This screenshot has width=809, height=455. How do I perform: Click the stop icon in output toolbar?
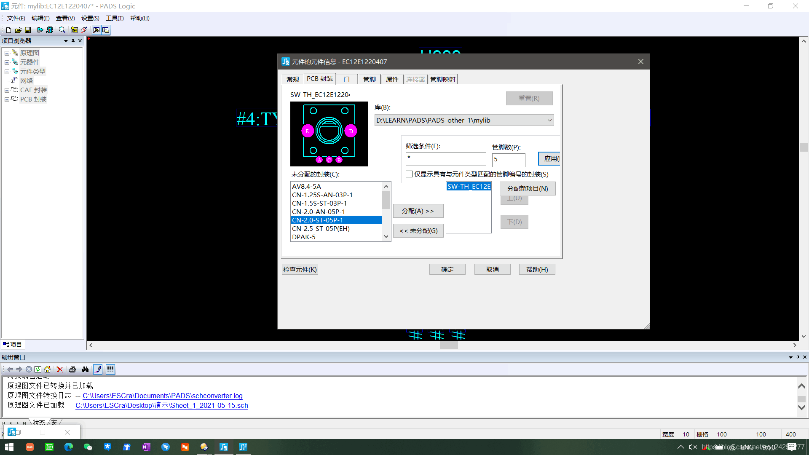29,369
